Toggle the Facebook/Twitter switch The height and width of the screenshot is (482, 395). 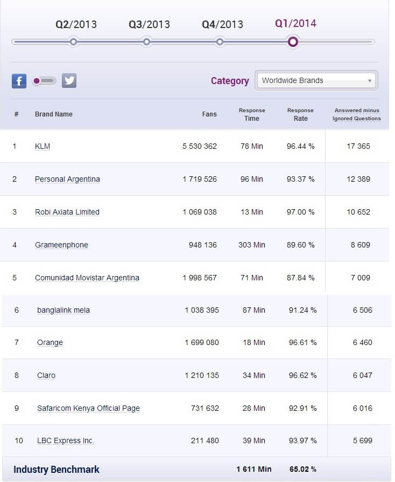pos(44,81)
